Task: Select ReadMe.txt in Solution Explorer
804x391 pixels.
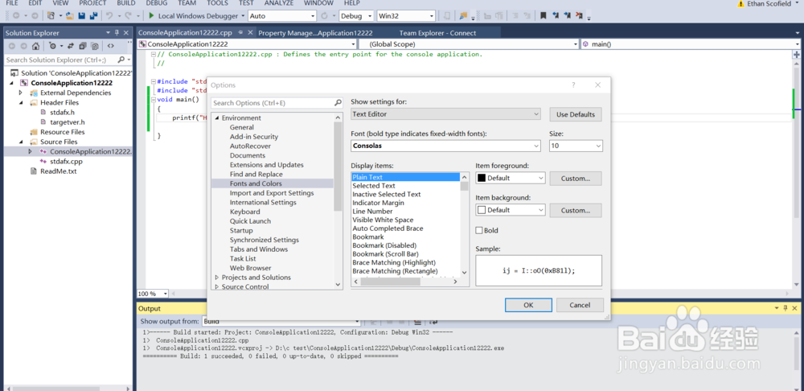Action: click(59, 171)
